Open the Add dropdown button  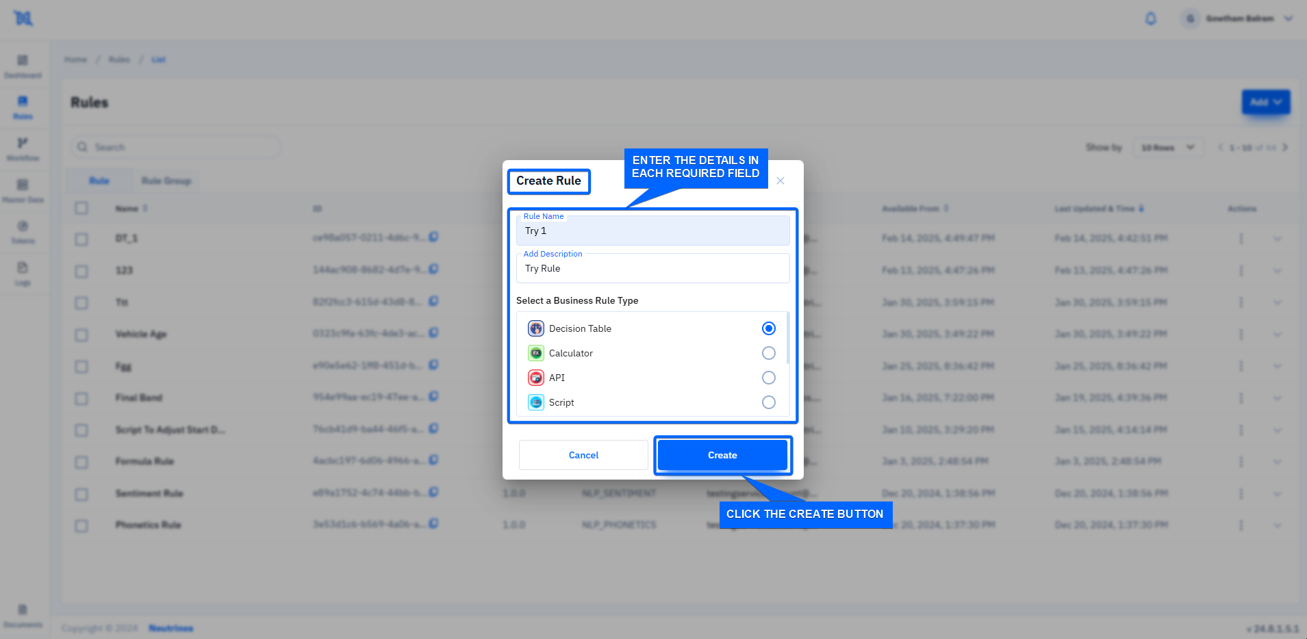point(1266,102)
